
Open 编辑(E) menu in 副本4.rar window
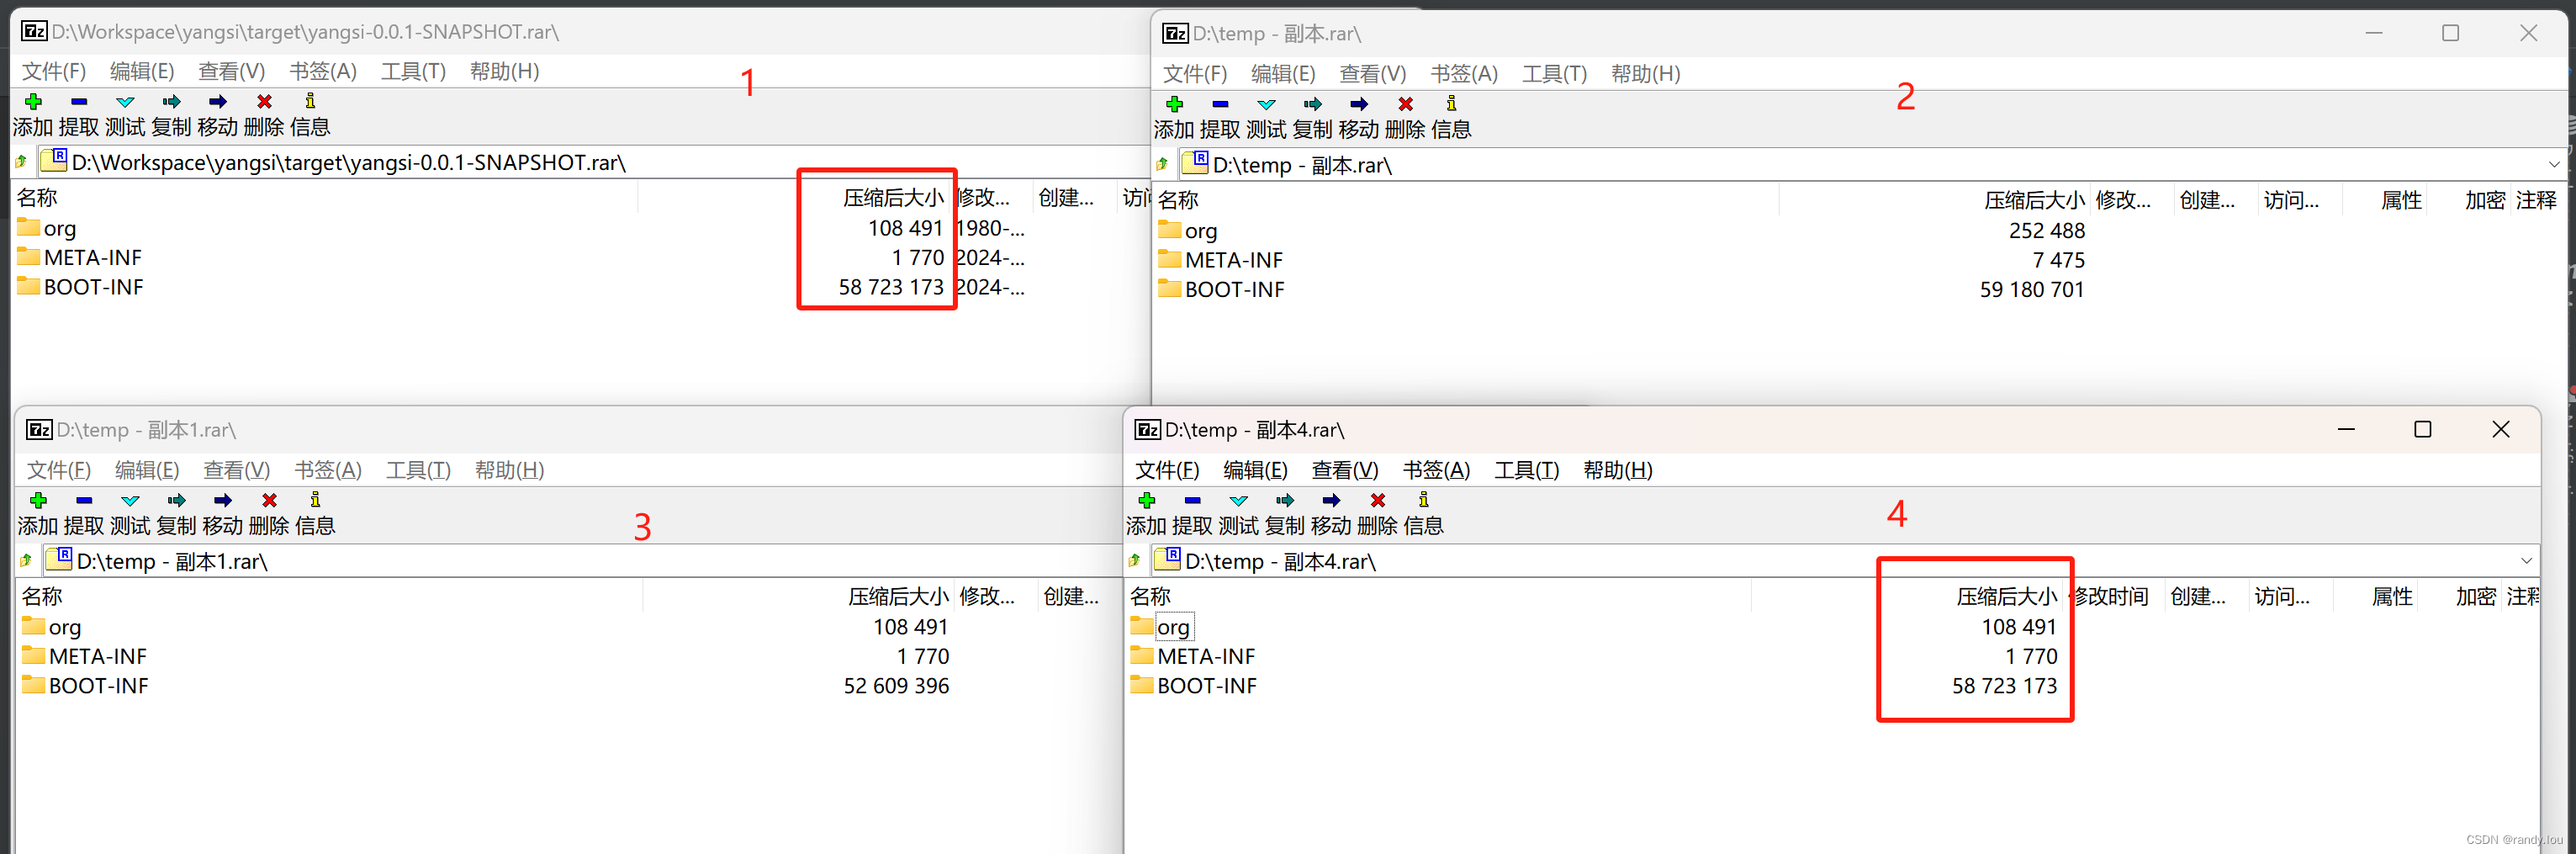[x=1254, y=470]
